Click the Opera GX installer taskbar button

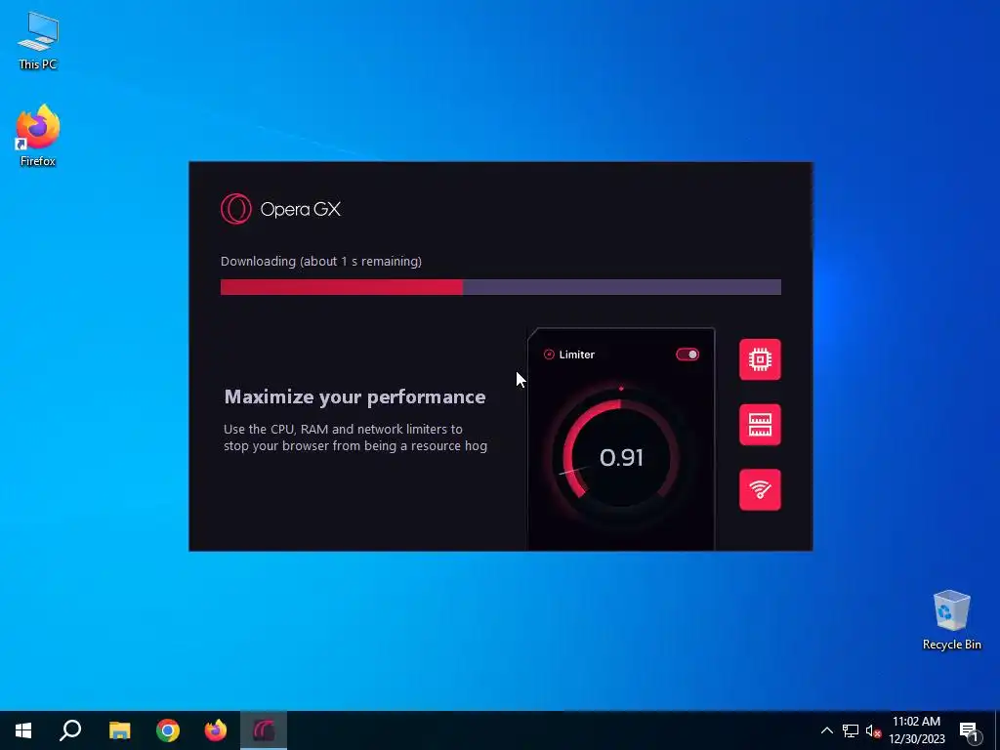point(264,730)
